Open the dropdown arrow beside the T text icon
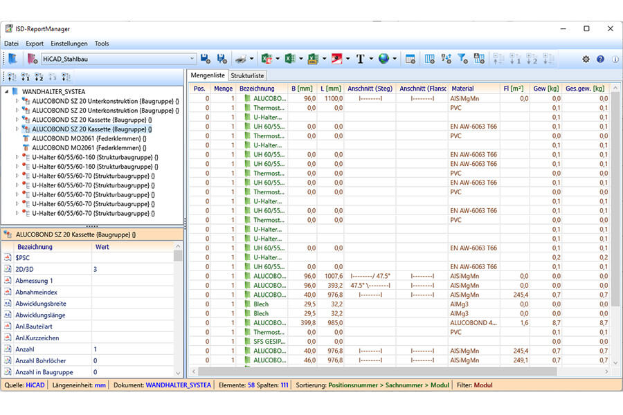 (x=371, y=59)
